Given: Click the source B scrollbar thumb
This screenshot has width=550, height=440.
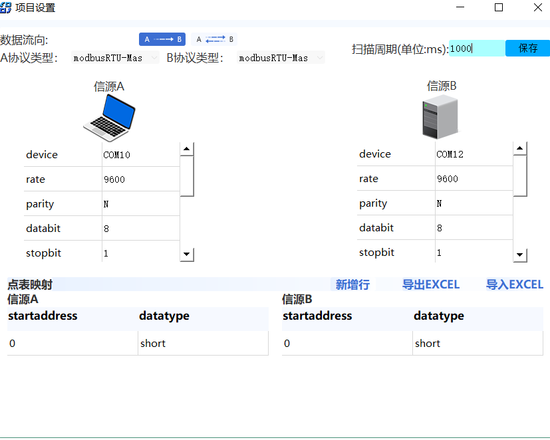Looking at the screenshot, I should pos(520,175).
